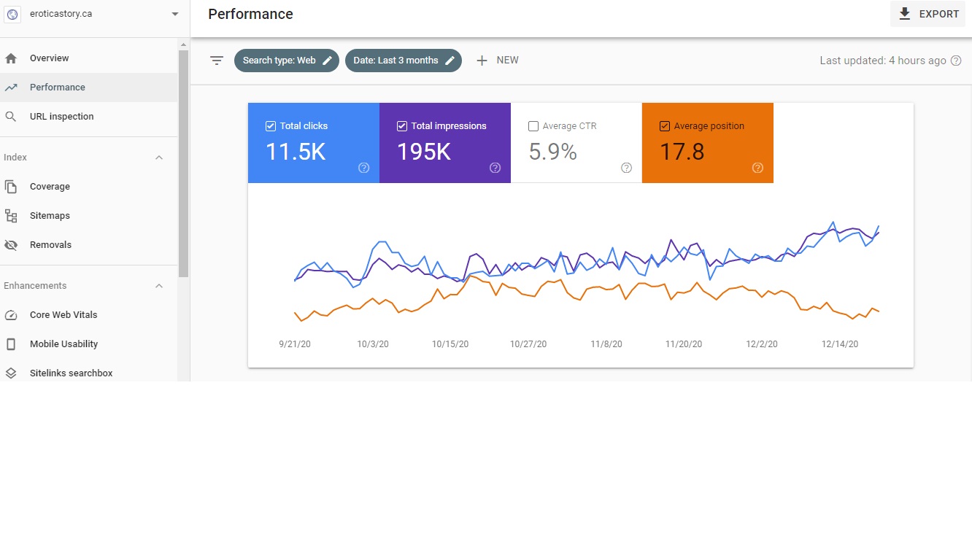Click the eroticastory.ca property globe icon
Screen dimensions: 972x547
tap(12, 14)
